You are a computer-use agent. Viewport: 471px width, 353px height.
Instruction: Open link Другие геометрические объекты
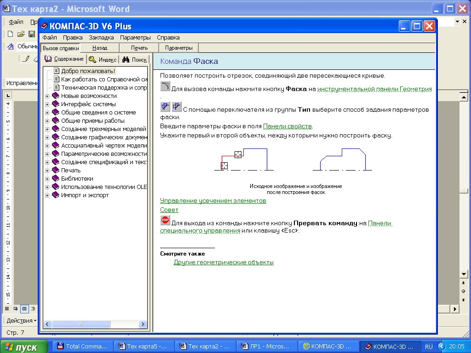224,262
